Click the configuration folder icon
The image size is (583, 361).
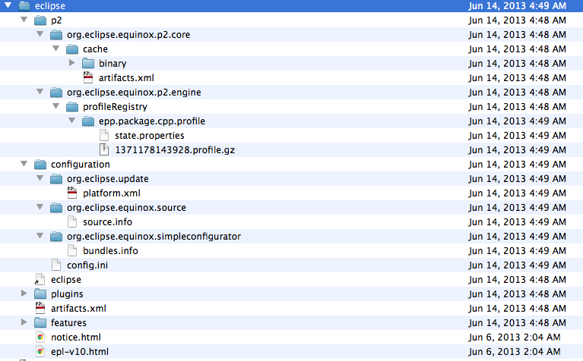40,165
